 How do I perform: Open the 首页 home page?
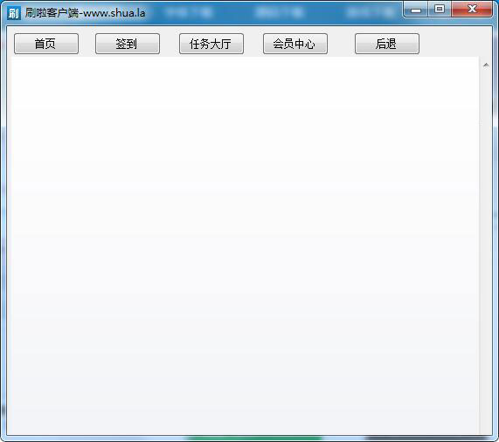[46, 44]
